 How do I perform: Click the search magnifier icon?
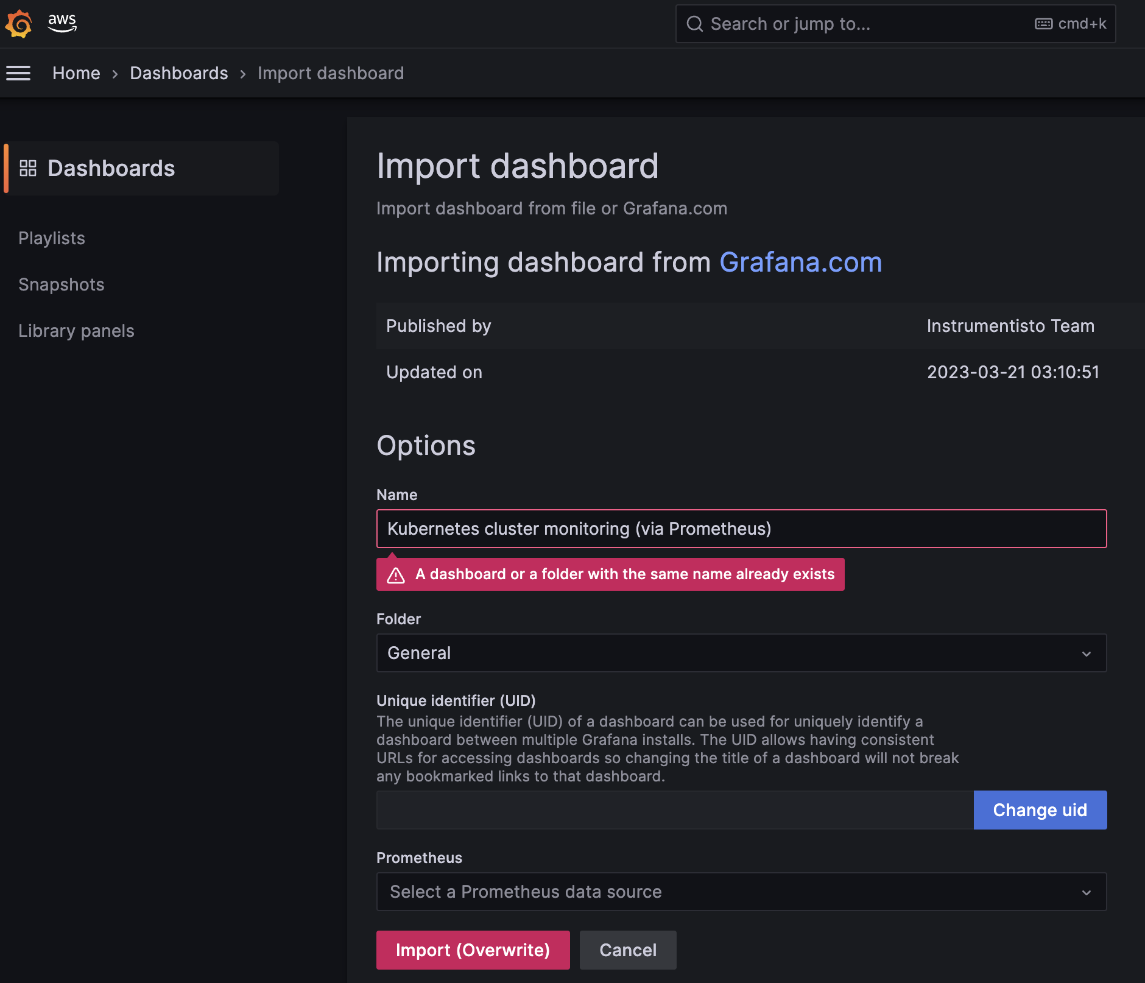point(695,24)
